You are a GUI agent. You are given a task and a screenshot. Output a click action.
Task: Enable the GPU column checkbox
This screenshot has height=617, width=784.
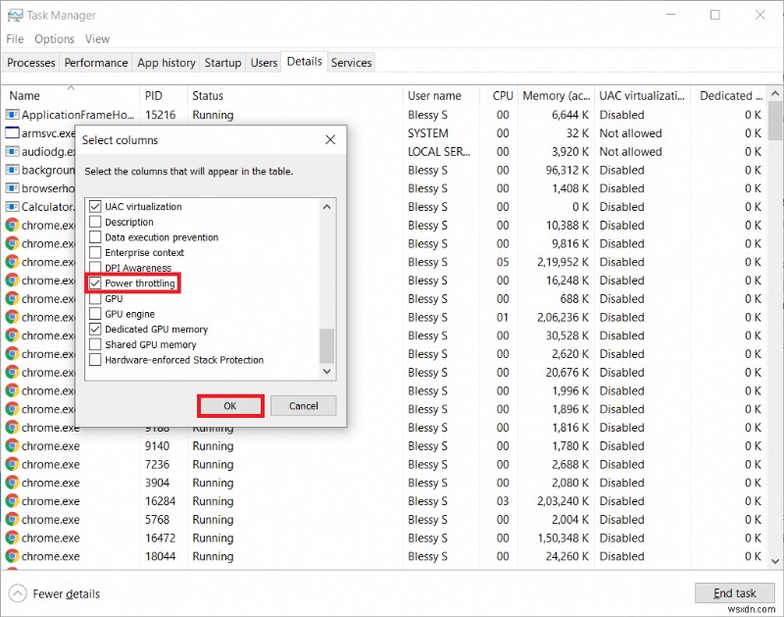point(95,298)
